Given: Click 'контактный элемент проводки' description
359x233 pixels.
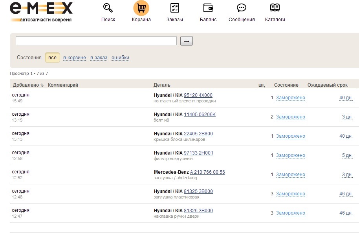Looking at the screenshot, I should [185, 101].
